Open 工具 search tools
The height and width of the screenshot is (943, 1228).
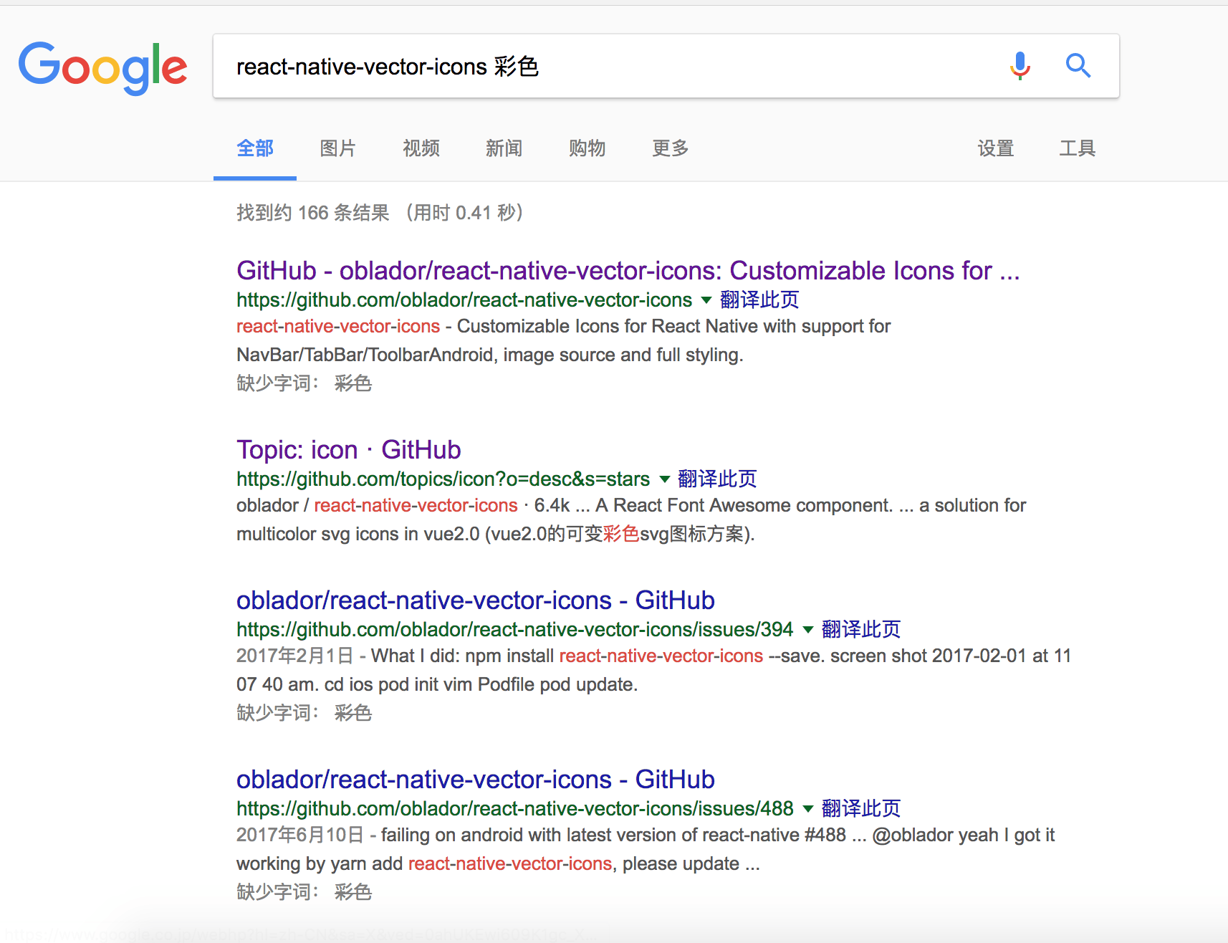(x=1078, y=148)
